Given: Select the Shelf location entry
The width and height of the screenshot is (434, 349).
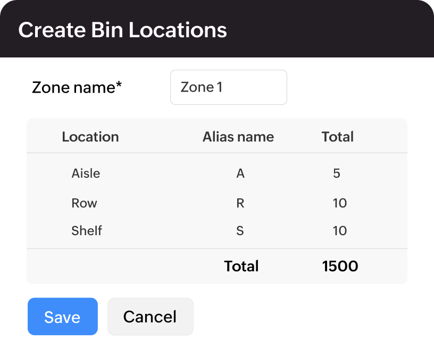Looking at the screenshot, I should pos(86,230).
